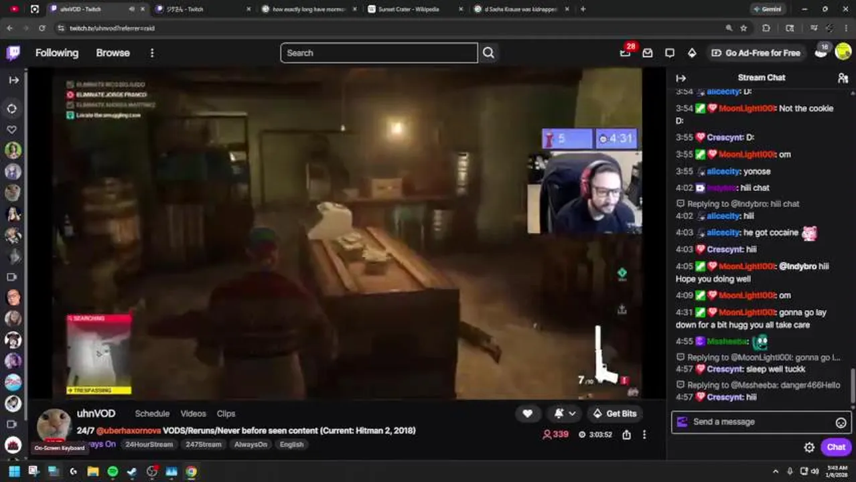
Task: Collapse the stream chat panel
Action: click(681, 78)
